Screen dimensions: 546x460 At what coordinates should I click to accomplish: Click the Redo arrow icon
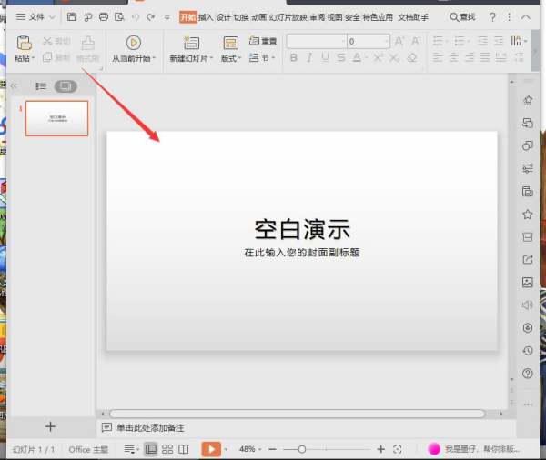(151, 16)
